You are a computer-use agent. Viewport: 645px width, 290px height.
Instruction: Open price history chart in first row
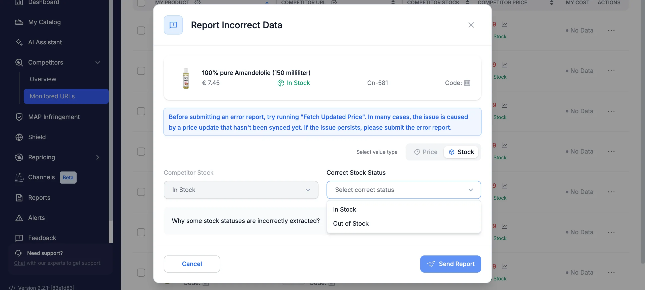coord(504,24)
